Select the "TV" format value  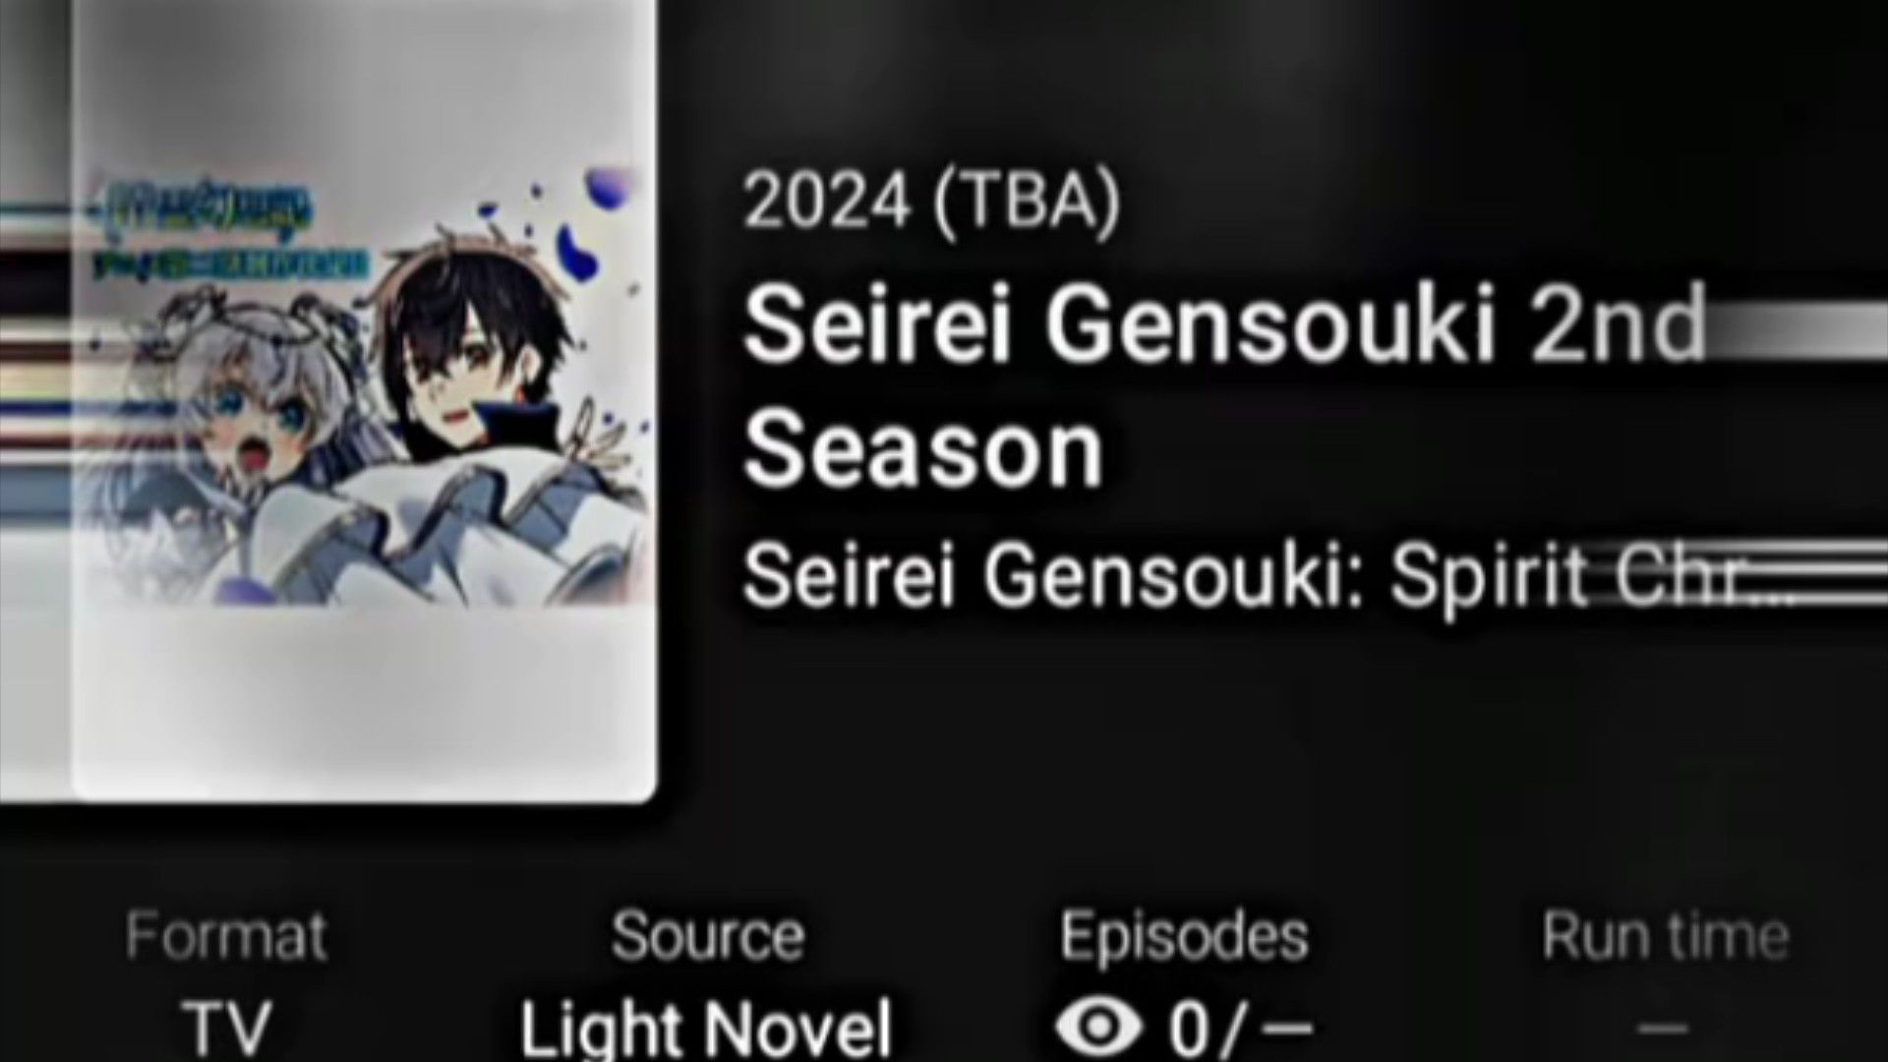coord(226,1028)
